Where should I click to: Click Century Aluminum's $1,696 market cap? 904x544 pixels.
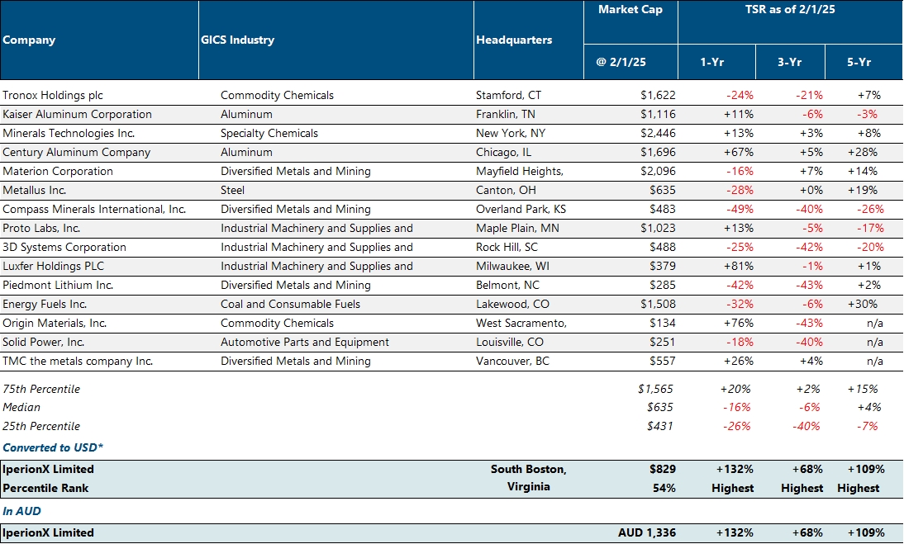pos(657,153)
